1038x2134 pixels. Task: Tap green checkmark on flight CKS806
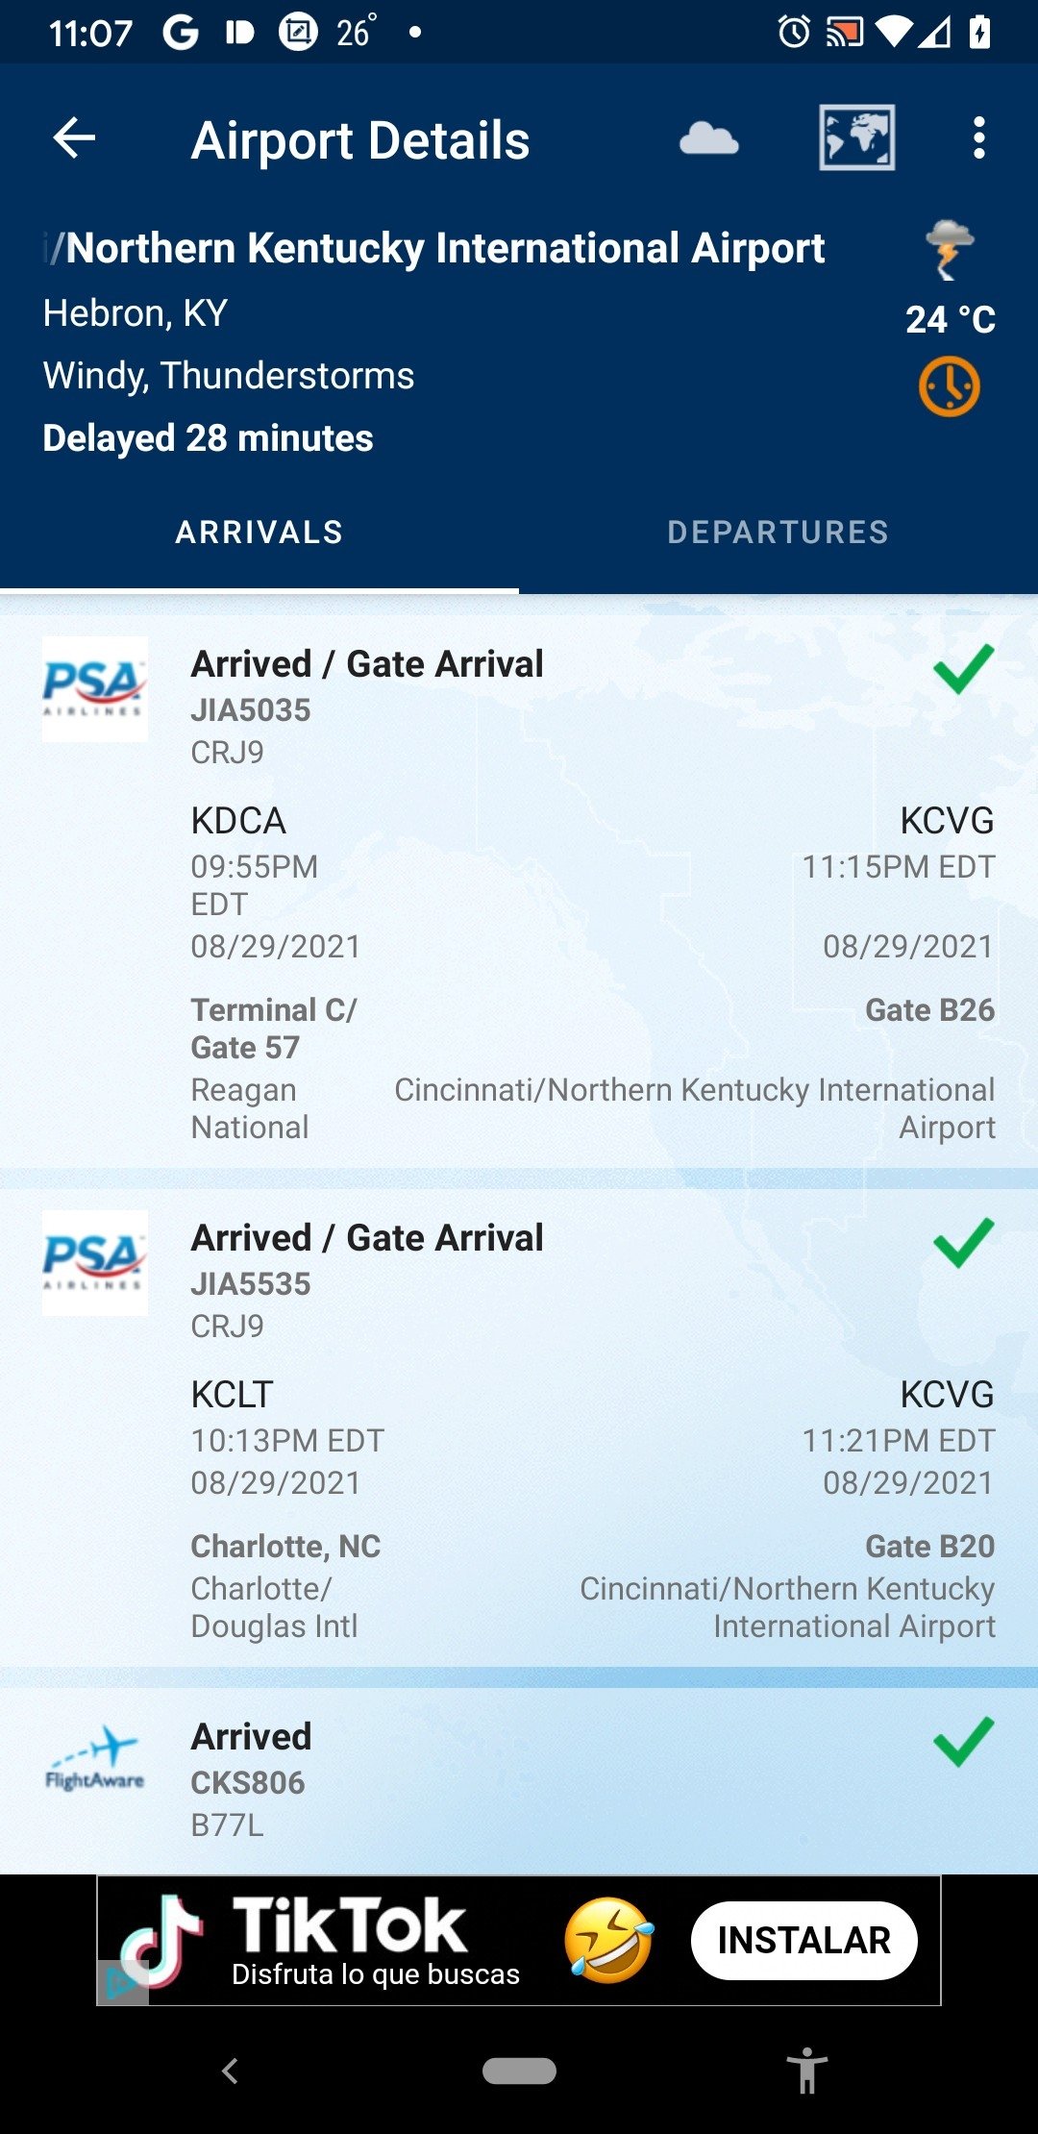point(963,1741)
